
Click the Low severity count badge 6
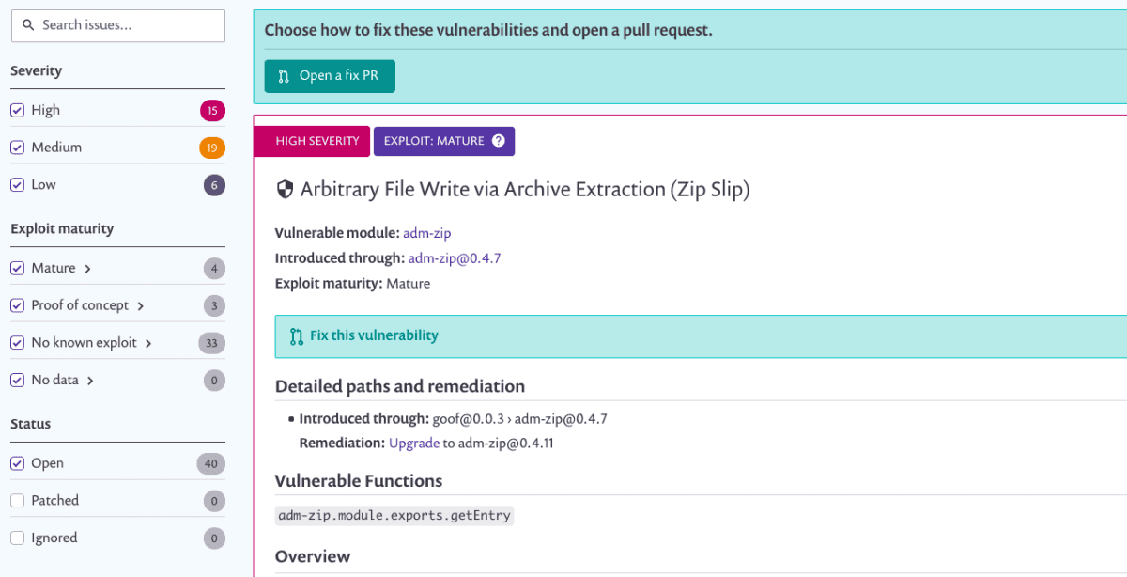pos(214,186)
